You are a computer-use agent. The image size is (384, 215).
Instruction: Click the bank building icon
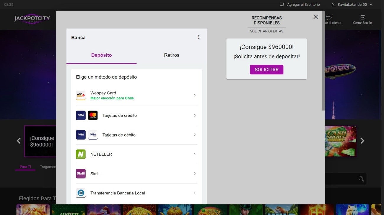click(x=81, y=193)
